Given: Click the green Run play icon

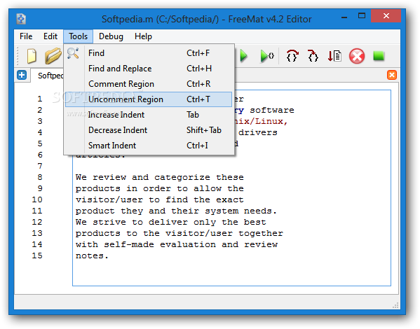Looking at the screenshot, I should click(243, 56).
